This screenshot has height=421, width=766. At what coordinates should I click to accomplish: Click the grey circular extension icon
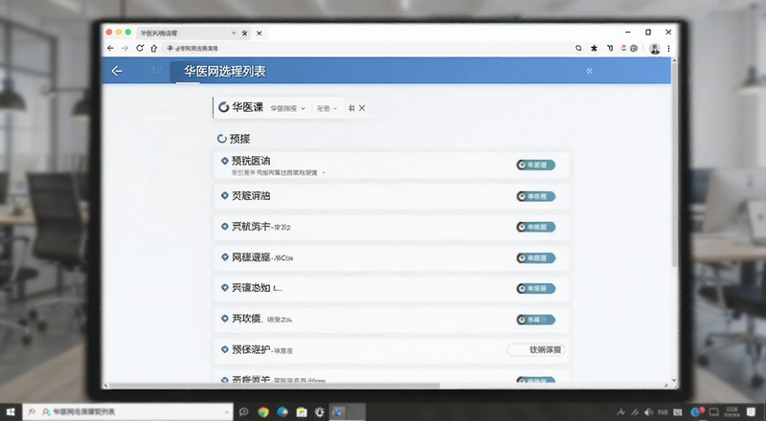634,49
